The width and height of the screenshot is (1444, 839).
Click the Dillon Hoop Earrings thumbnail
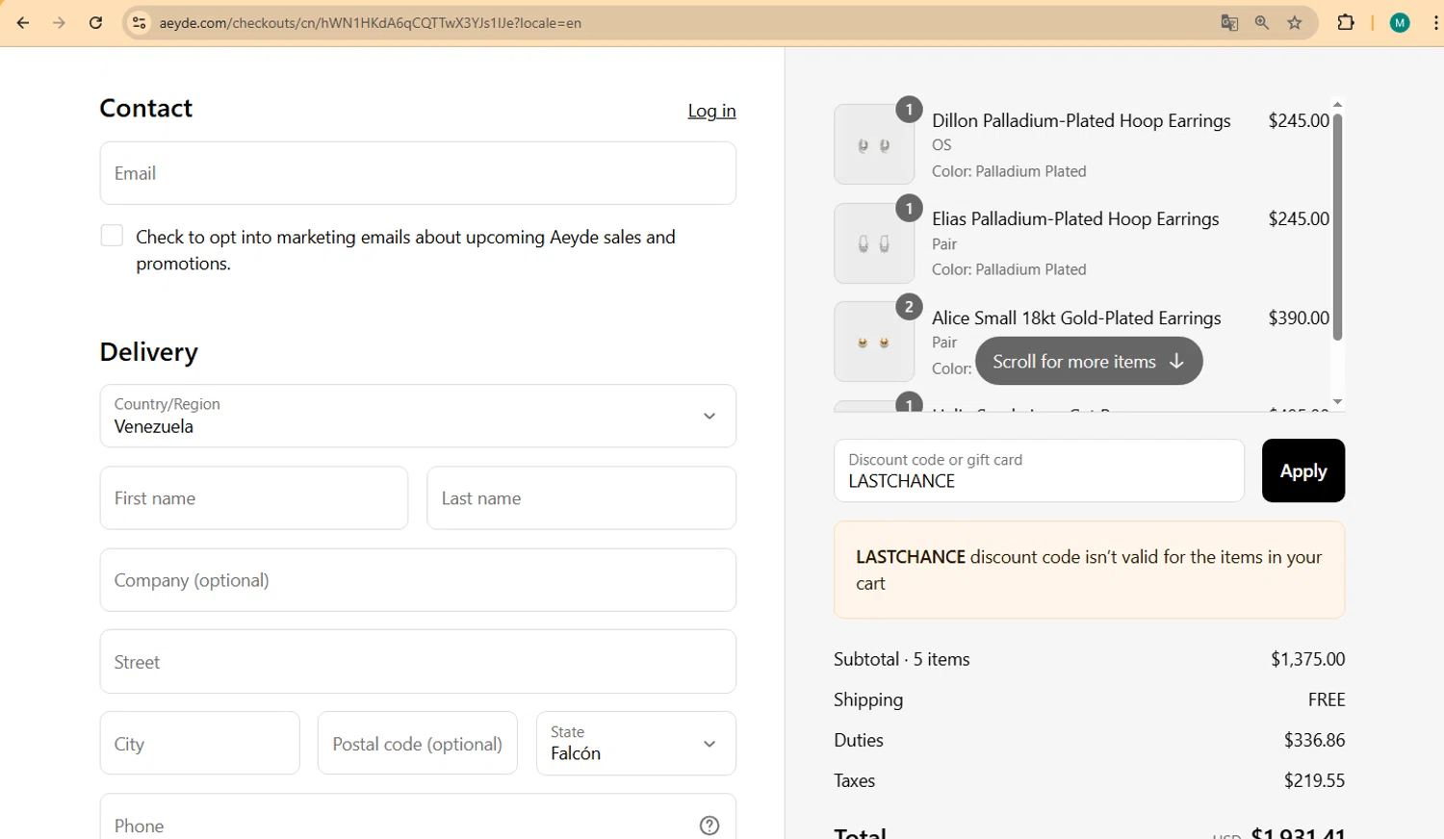pyautogui.click(x=874, y=144)
